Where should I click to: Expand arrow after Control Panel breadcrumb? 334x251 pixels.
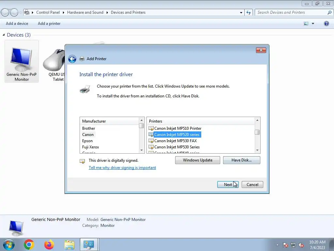point(64,13)
